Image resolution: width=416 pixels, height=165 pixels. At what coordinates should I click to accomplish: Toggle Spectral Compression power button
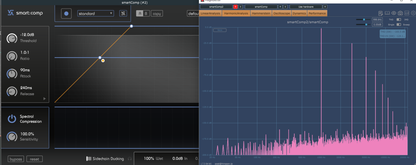(x=12, y=119)
